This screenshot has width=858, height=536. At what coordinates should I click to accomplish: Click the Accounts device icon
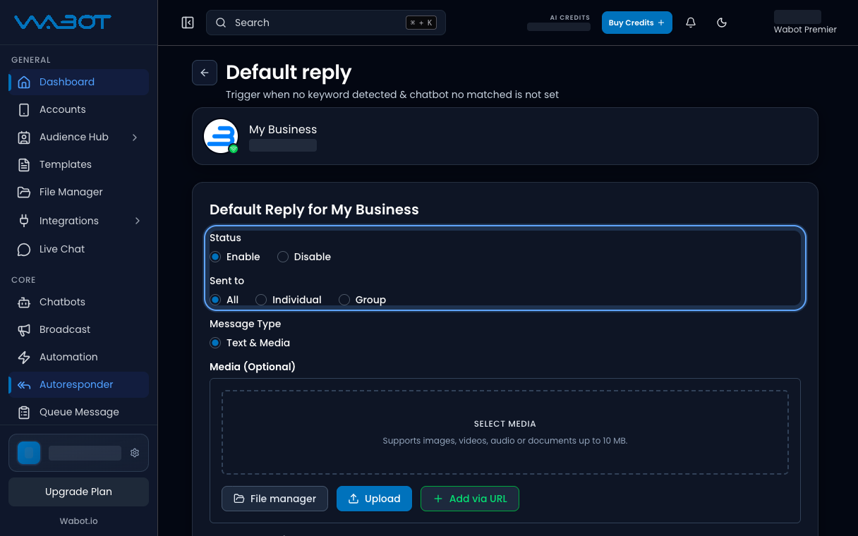pos(24,109)
